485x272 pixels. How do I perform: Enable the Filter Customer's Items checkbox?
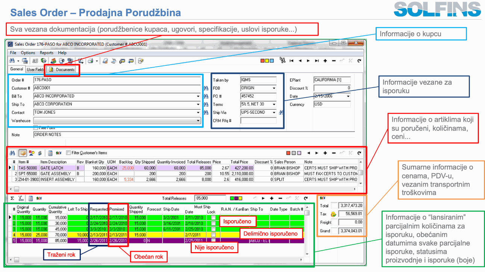coord(68,153)
